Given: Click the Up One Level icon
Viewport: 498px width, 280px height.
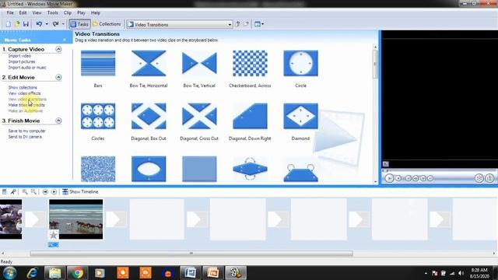Looking at the screenshot, I should tap(237, 24).
